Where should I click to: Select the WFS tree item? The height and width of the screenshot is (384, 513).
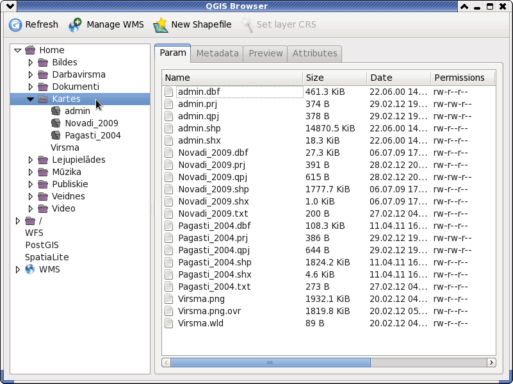coord(34,233)
